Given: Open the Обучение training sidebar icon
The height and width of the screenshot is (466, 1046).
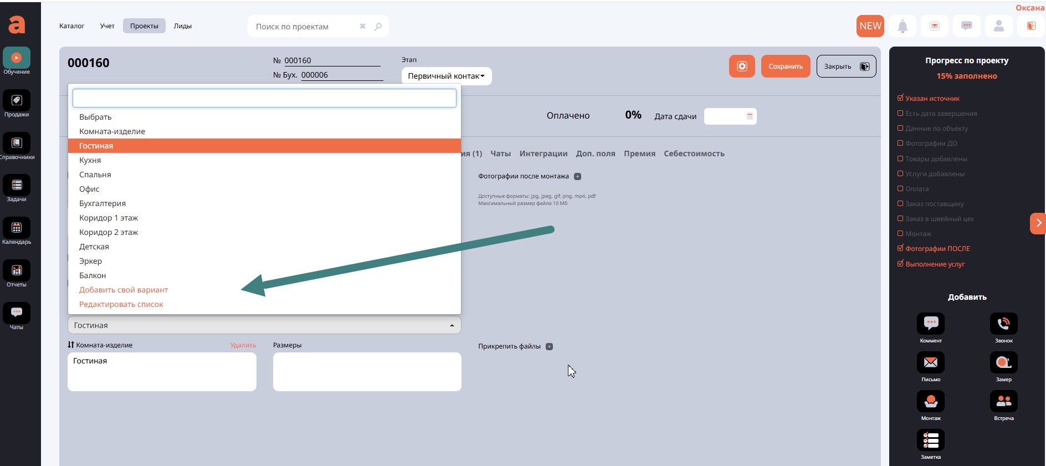Looking at the screenshot, I should point(17,58).
